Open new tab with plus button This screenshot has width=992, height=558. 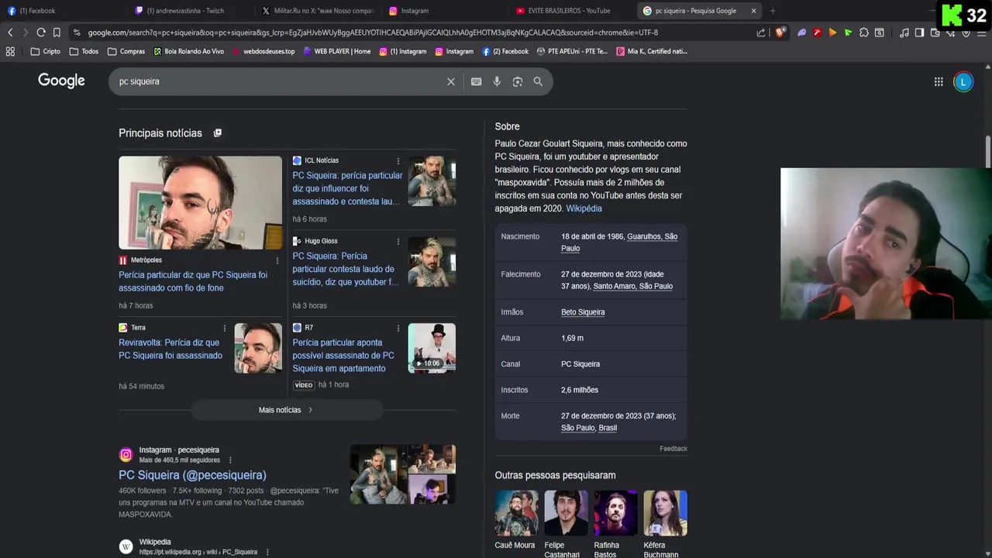click(773, 11)
